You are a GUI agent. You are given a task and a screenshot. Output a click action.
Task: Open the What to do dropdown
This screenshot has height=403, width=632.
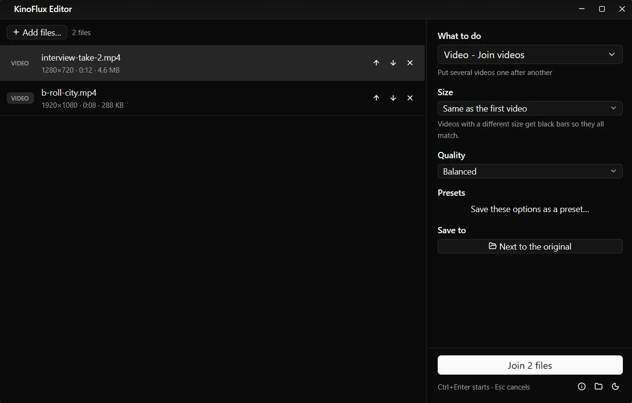click(x=530, y=55)
